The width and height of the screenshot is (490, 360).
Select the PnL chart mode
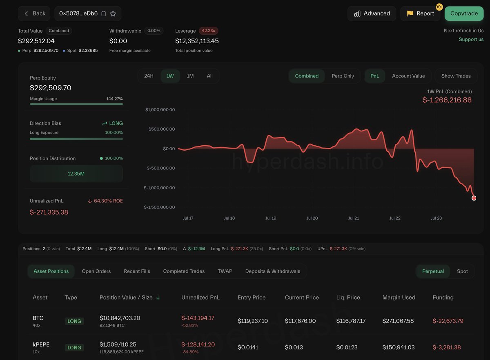375,76
